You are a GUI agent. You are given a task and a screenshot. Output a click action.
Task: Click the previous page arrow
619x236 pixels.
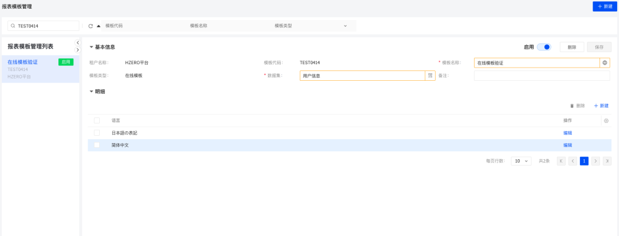click(x=573, y=162)
